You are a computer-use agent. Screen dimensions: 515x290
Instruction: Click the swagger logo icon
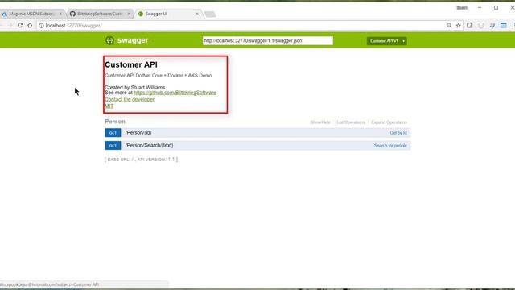109,40
